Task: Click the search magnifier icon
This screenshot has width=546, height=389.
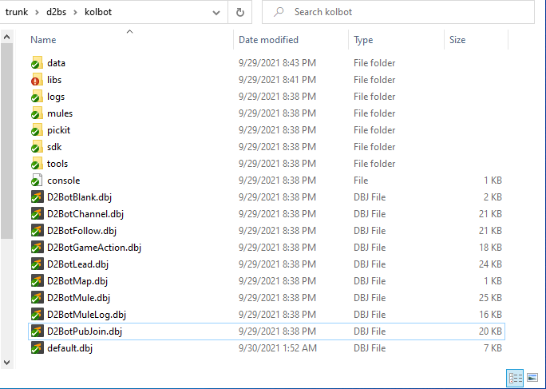Action: [x=279, y=12]
